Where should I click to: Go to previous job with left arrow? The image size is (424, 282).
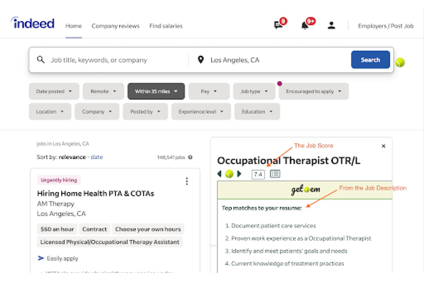[219, 174]
